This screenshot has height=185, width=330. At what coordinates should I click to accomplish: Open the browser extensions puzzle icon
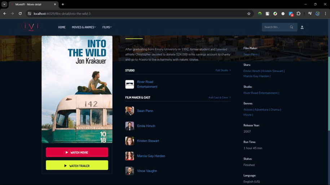pyautogui.click(x=298, y=14)
